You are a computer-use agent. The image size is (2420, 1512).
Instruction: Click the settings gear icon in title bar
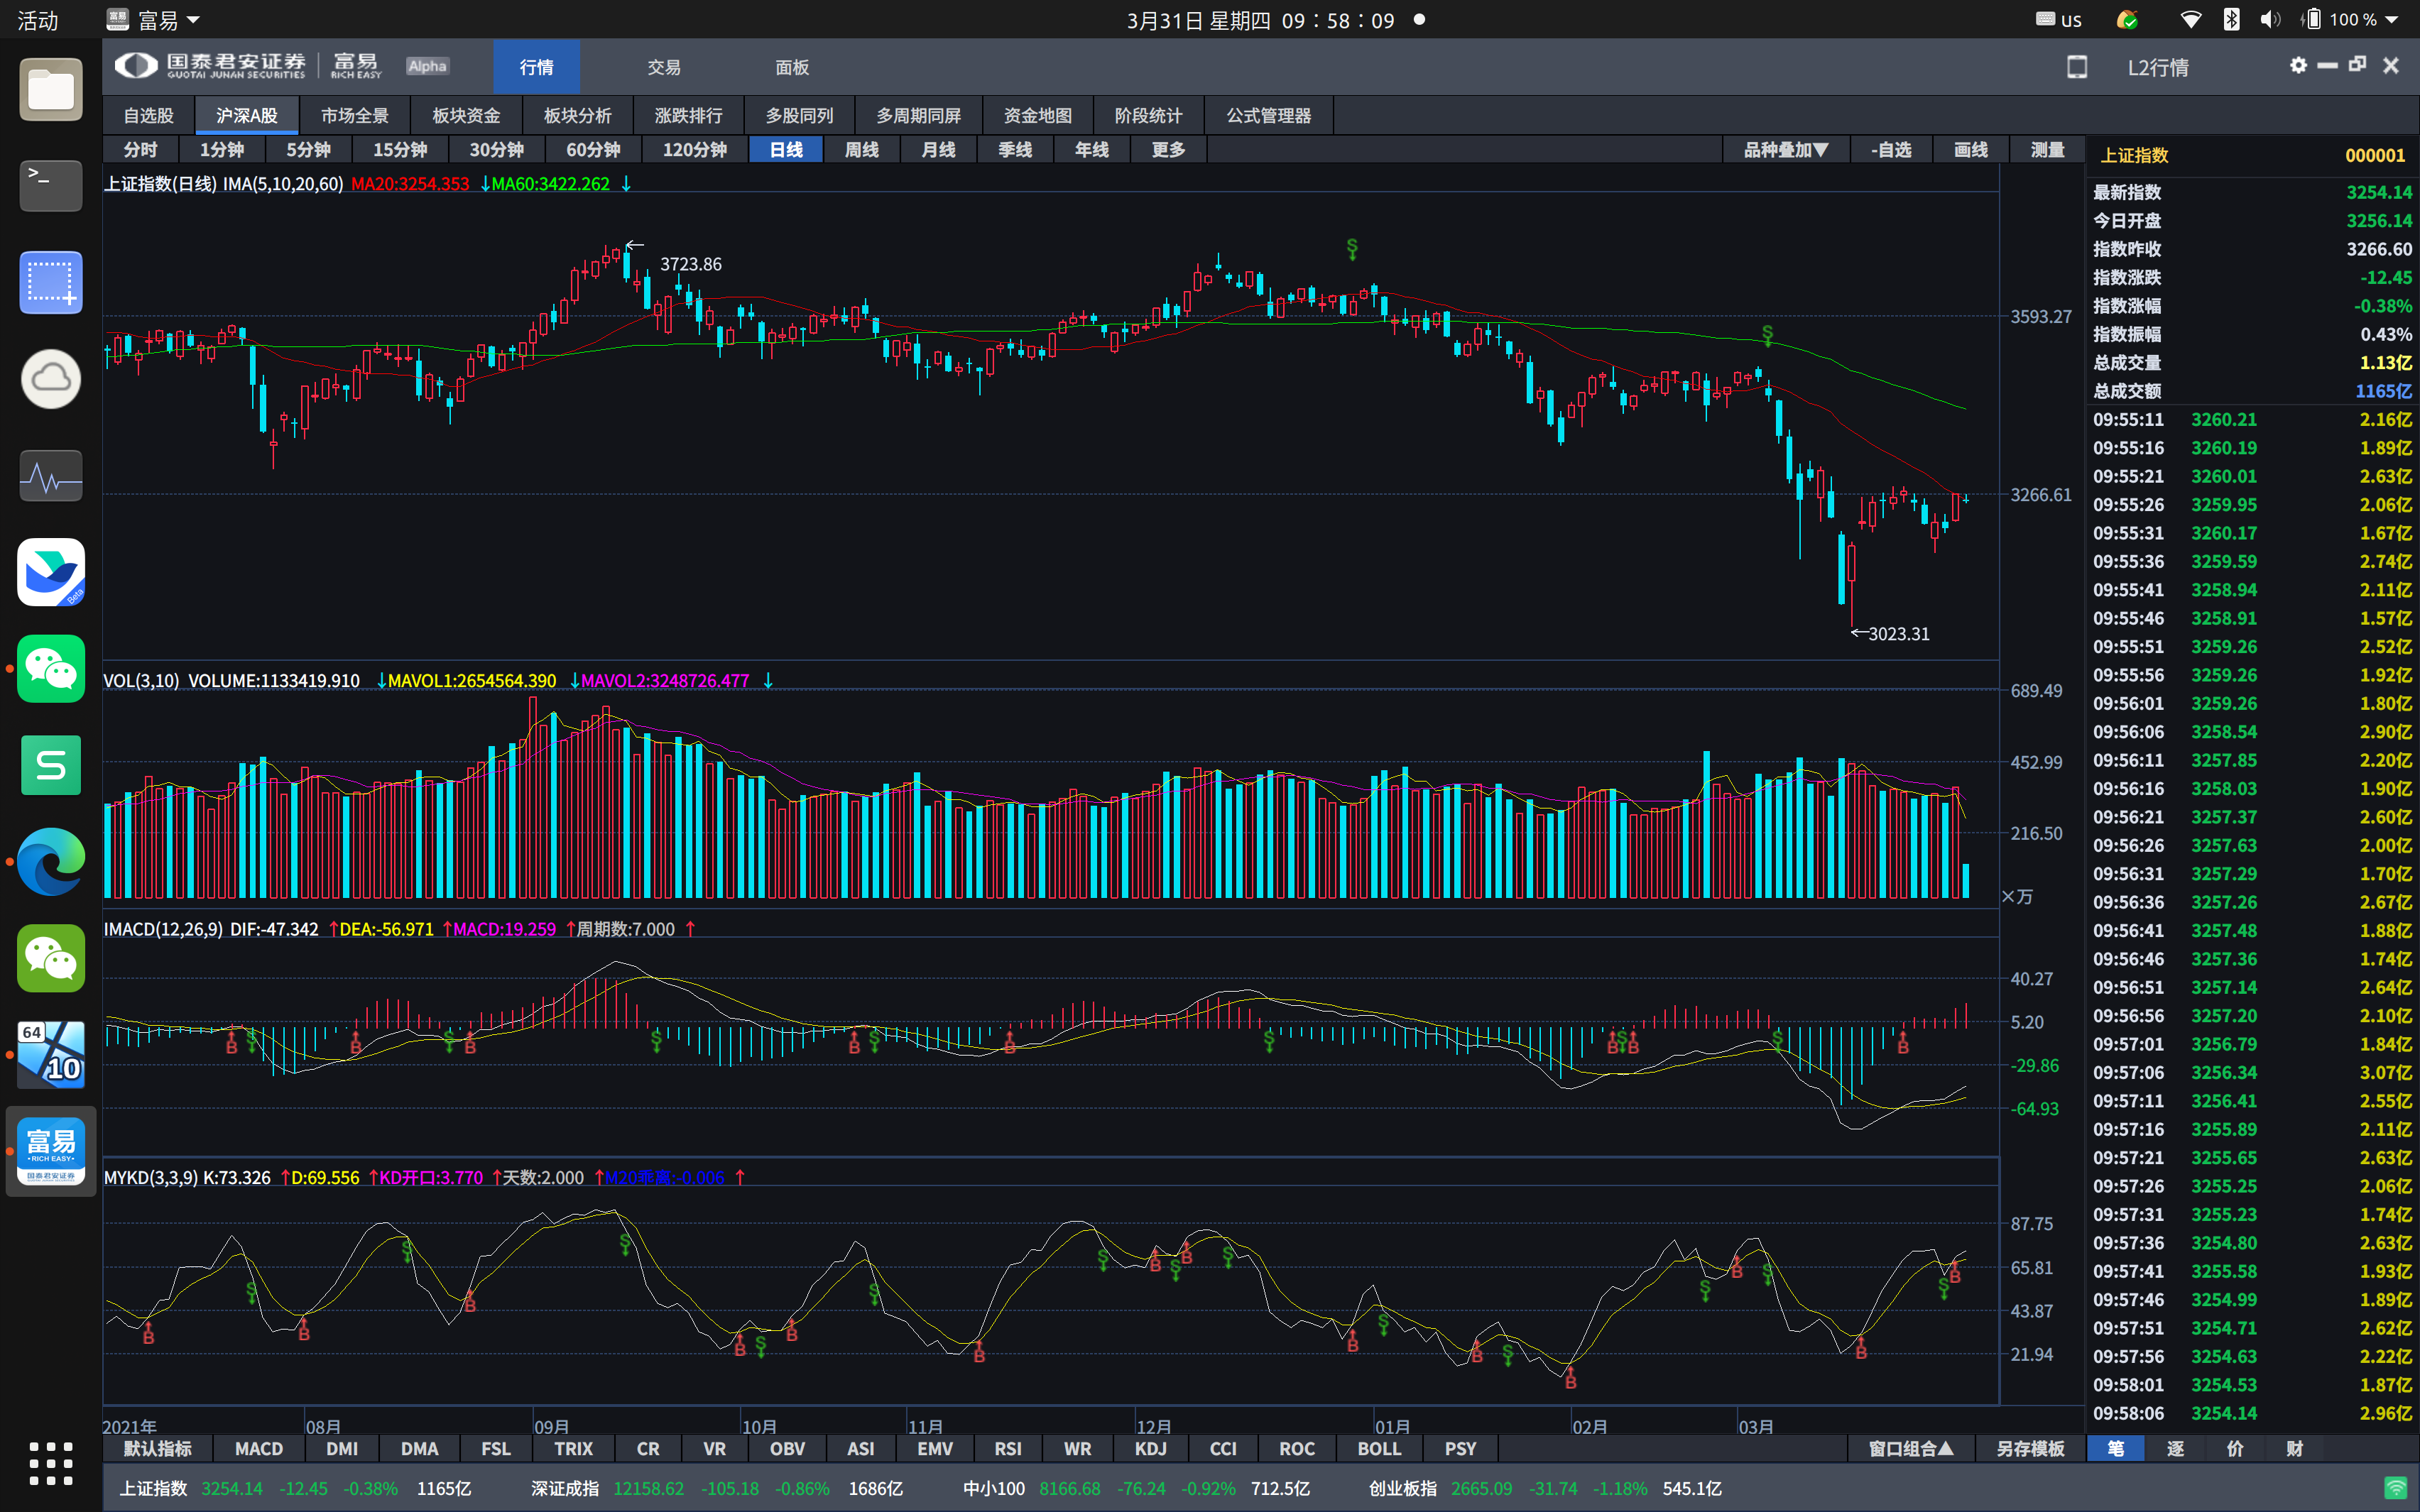point(2298,65)
